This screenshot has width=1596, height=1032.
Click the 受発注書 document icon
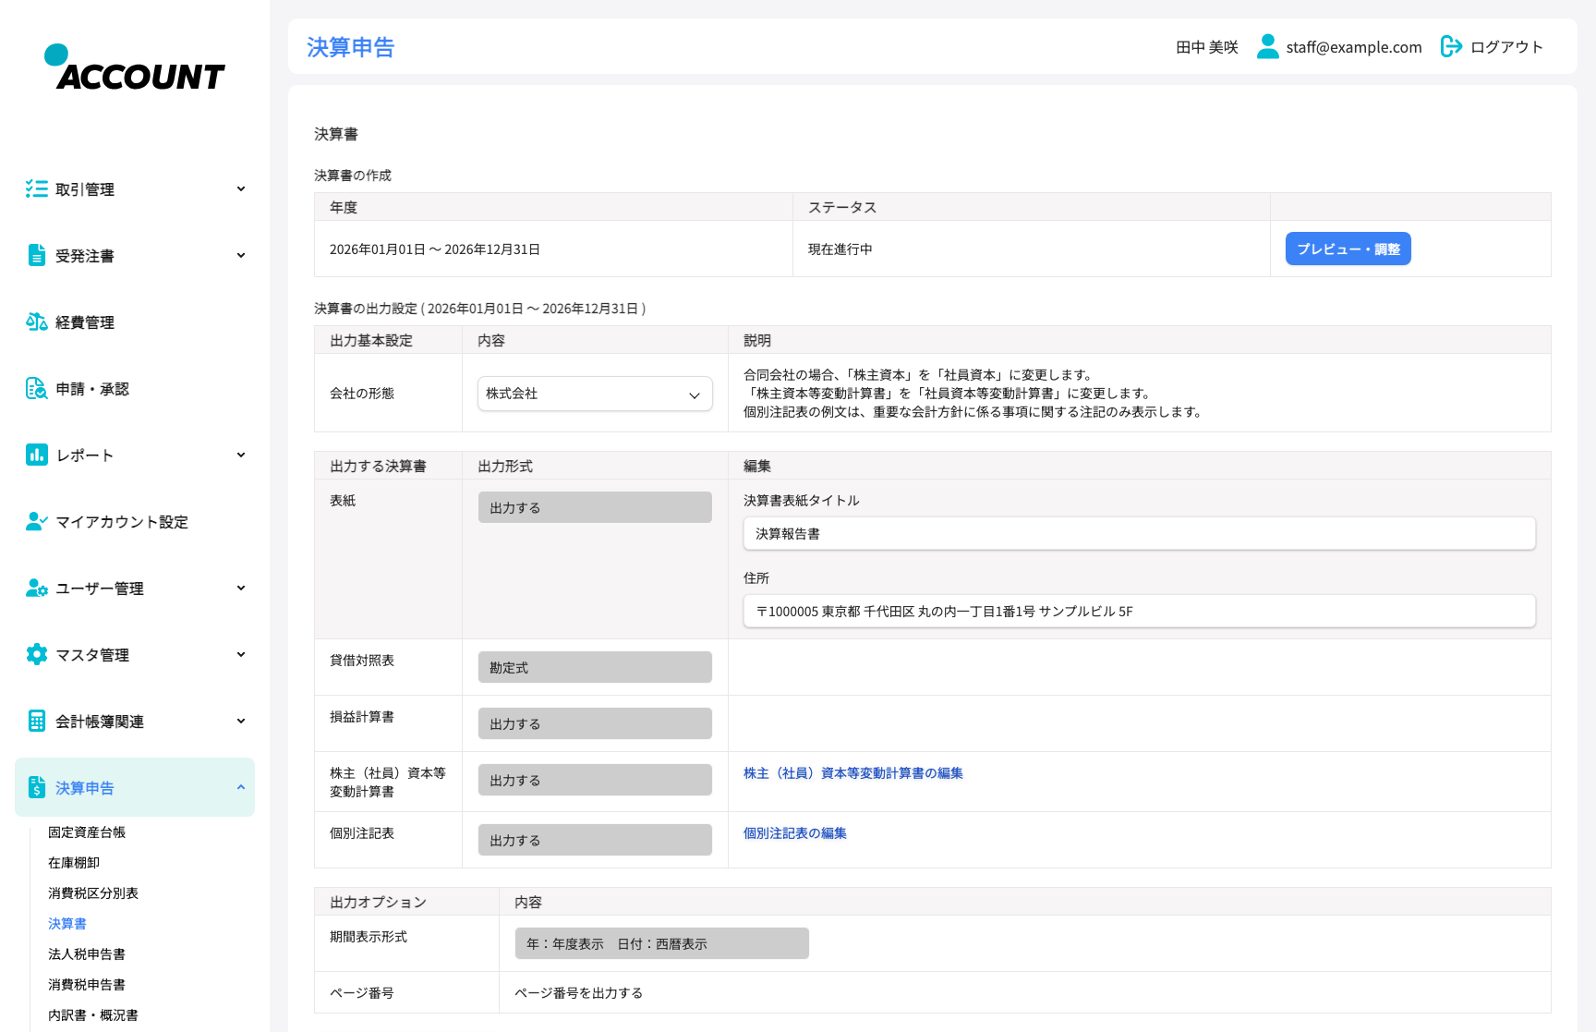36,256
